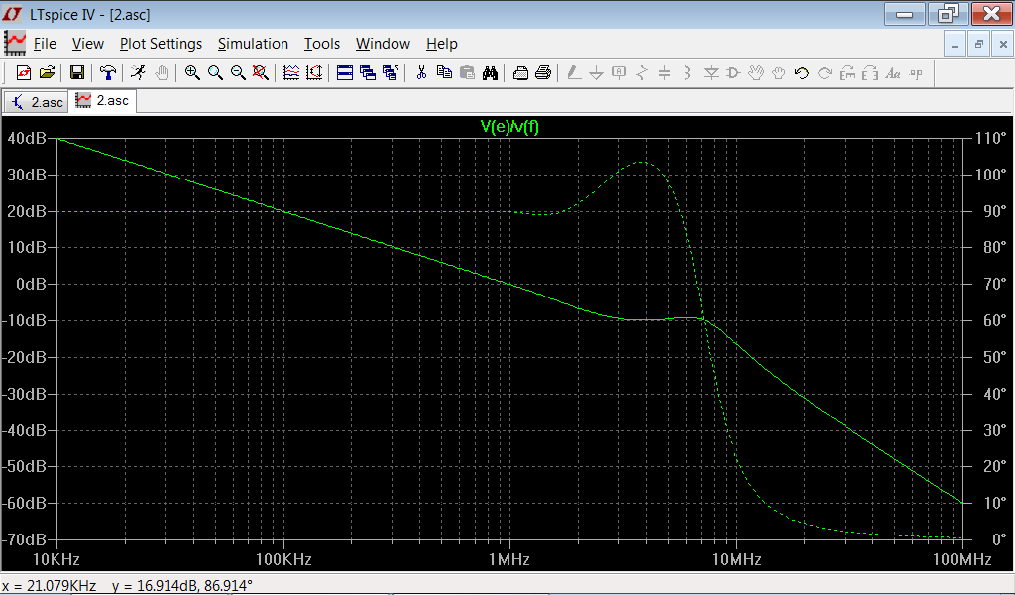Viewport: 1015px width, 595px height.
Task: Open Print Setup icon
Action: pos(520,73)
